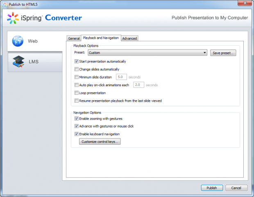Image resolution: width=254 pixels, height=197 pixels.
Task: Click the Playback Options group label
Action: click(86, 46)
